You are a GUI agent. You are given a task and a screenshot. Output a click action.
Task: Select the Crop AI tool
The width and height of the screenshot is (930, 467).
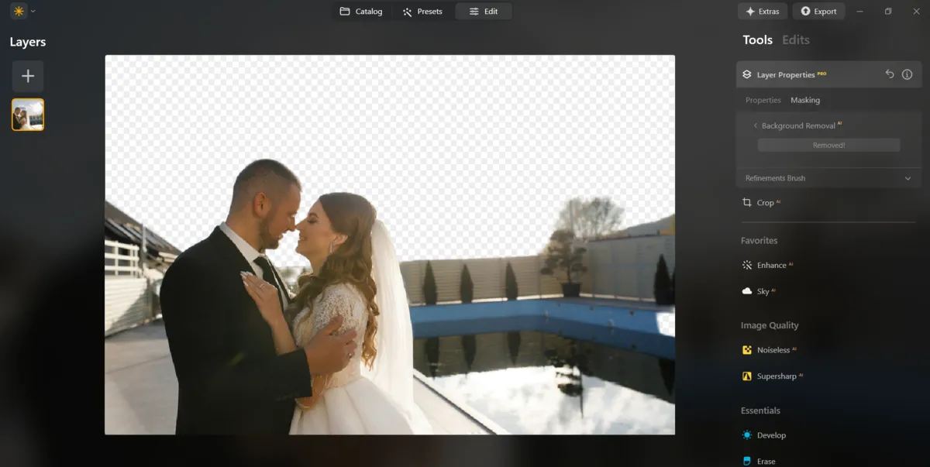coord(766,202)
